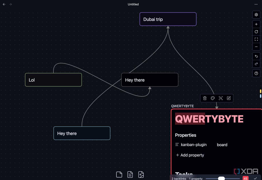Adjust the slider in the status bar
The width and height of the screenshot is (262, 180).
222,179
